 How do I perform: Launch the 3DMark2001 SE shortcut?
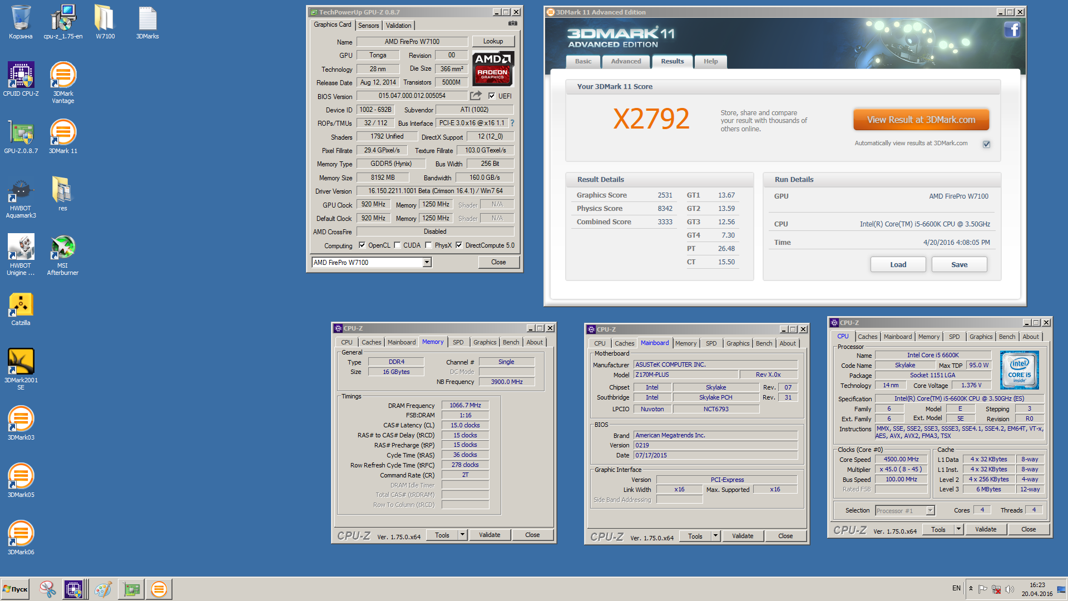21,370
